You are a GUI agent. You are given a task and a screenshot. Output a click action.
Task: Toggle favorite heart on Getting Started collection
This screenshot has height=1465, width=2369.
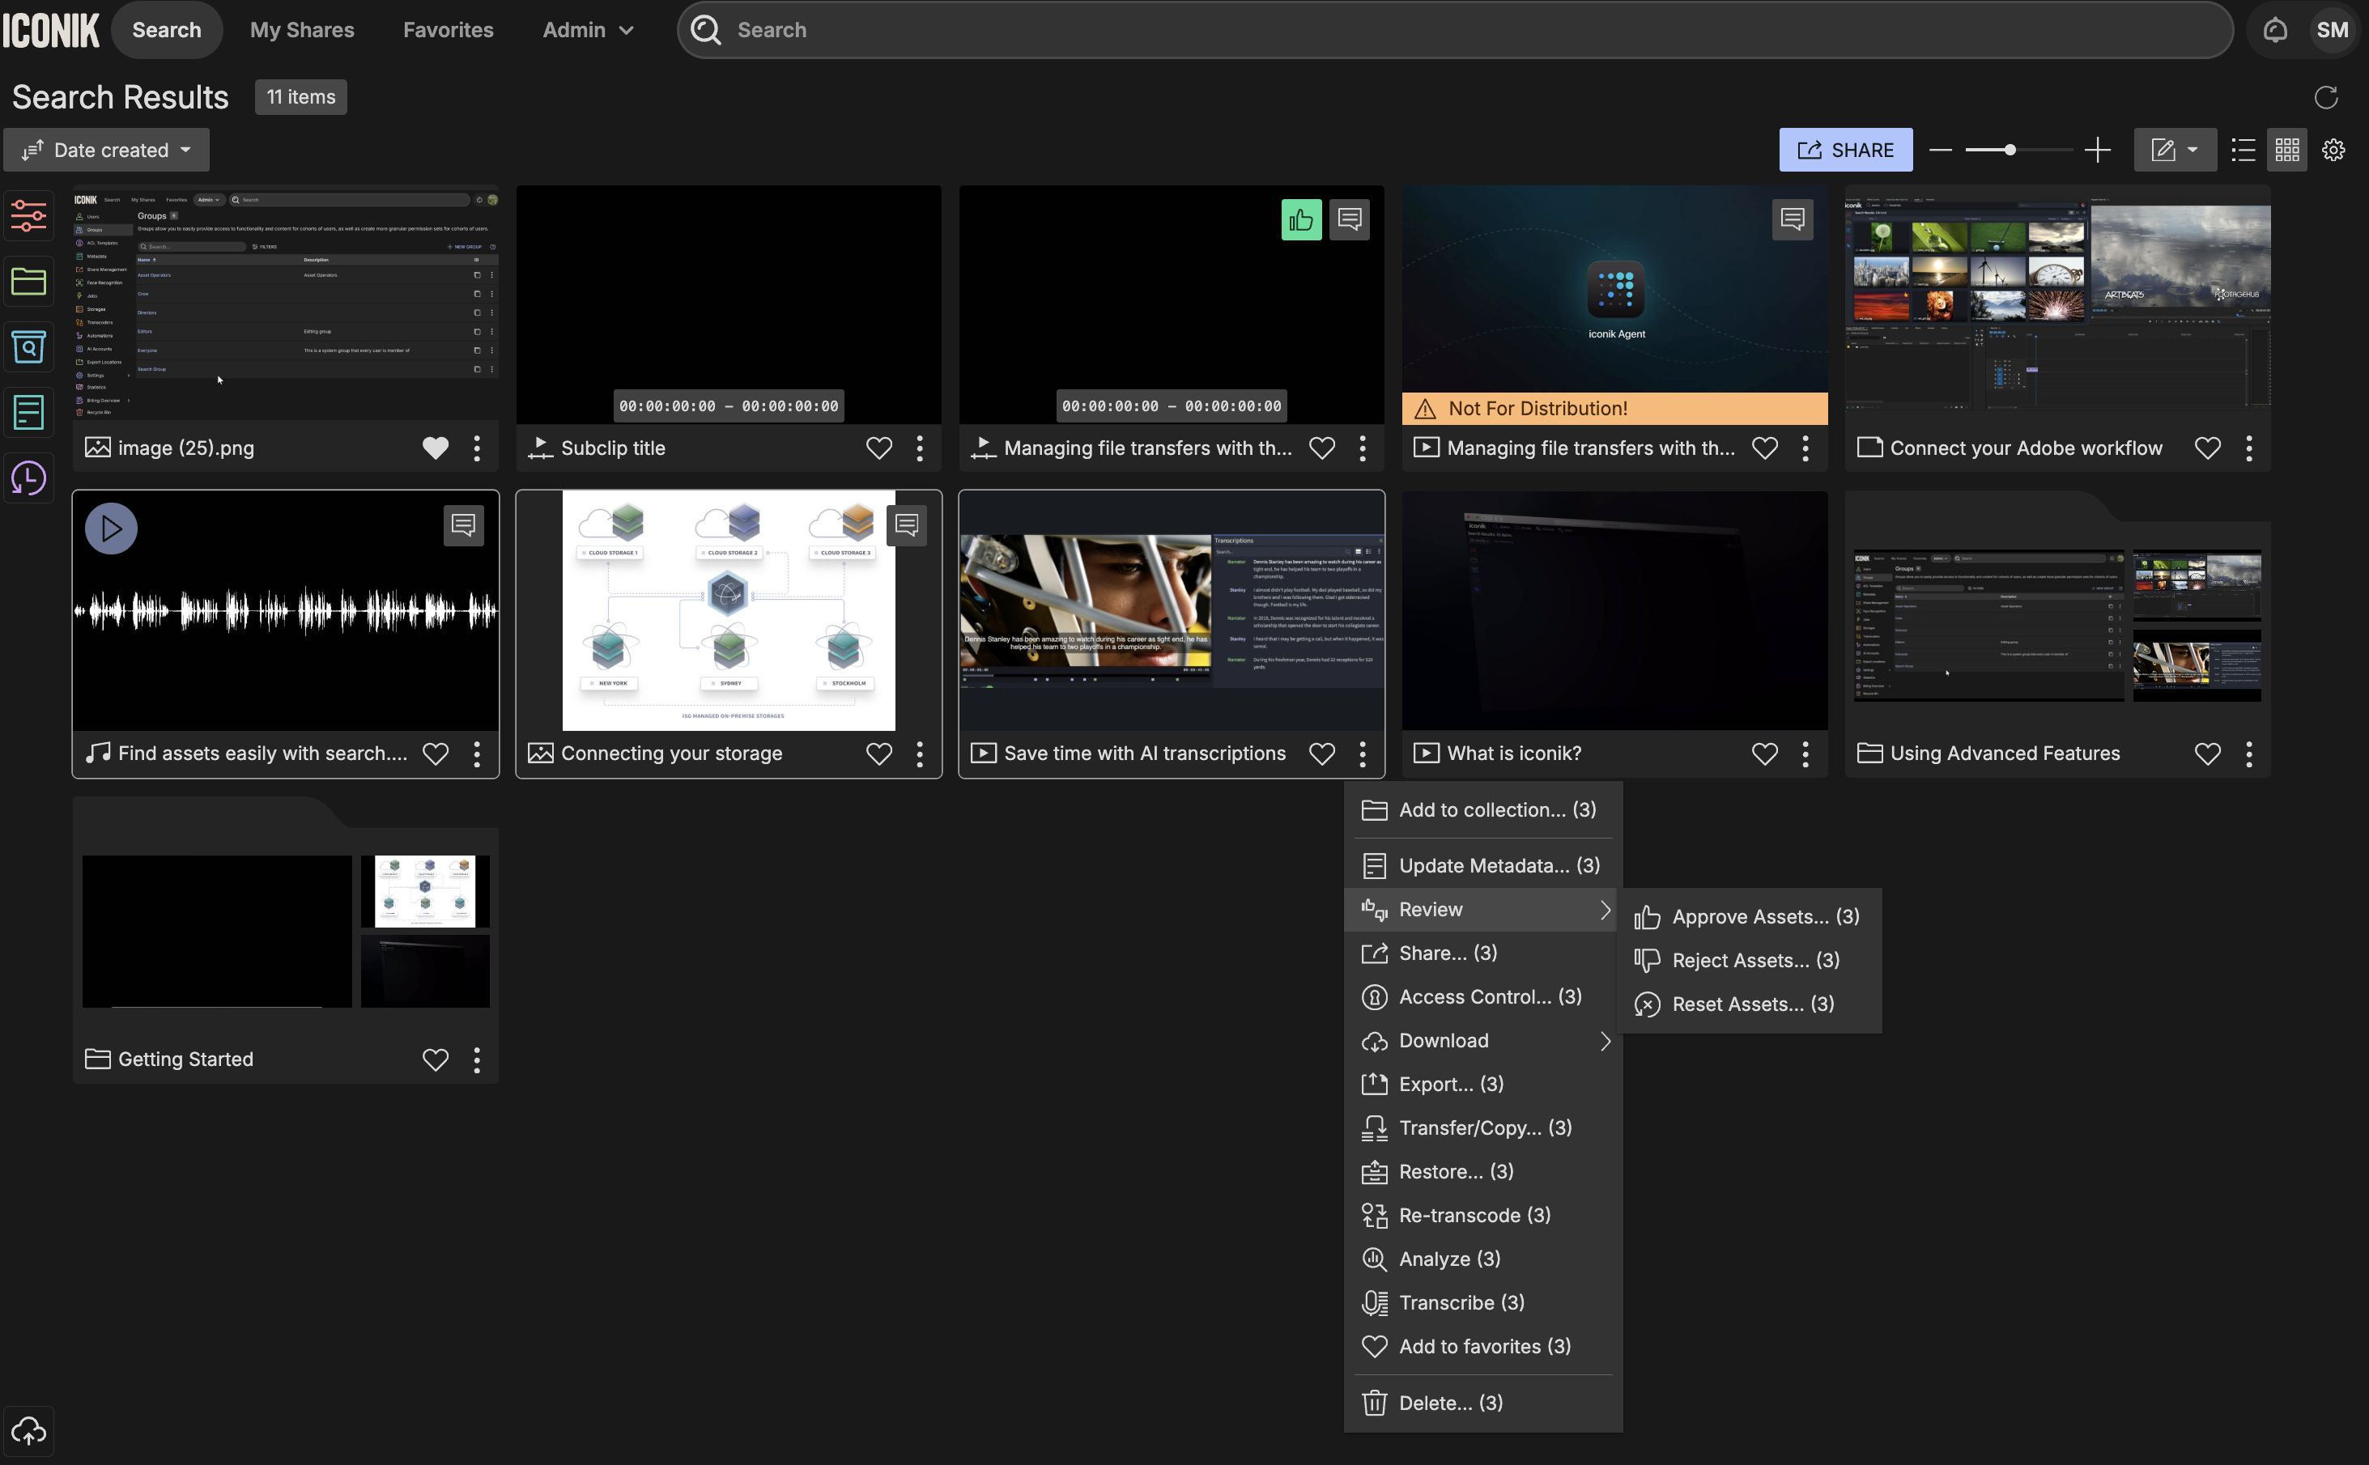coord(436,1059)
